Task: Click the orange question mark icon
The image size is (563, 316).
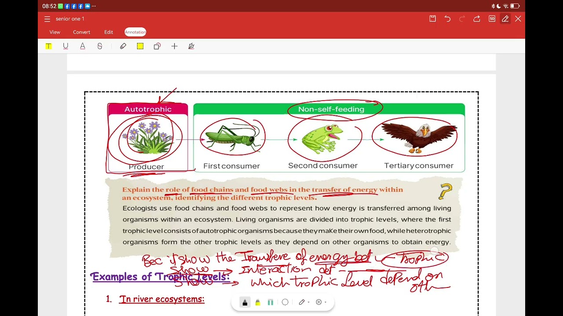Action: 446,191
